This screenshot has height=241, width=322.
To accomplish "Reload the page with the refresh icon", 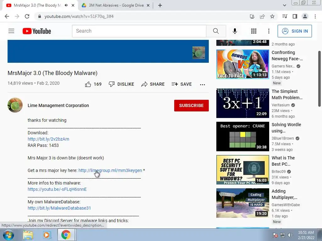I will [x=27, y=16].
